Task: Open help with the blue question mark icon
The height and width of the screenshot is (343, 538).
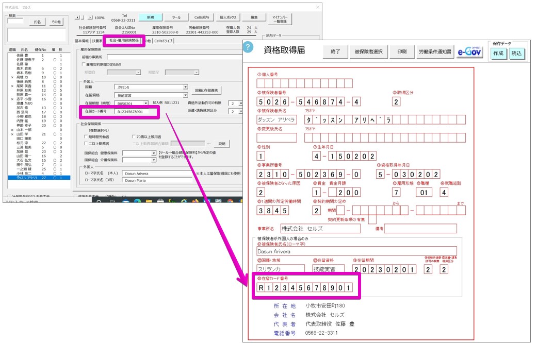Action: point(248,47)
